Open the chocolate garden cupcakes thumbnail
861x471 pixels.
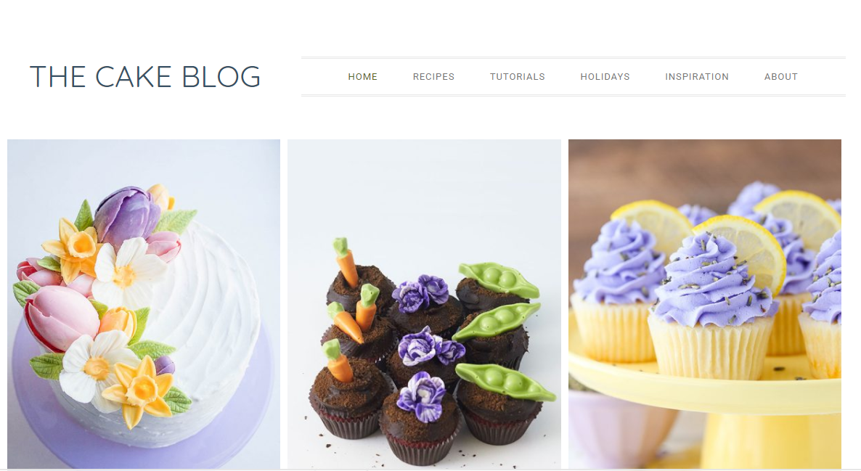(x=425, y=304)
